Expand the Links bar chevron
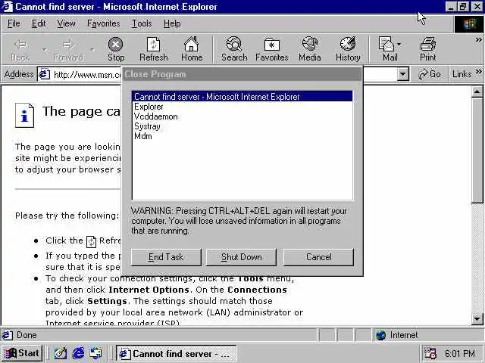 click(478, 72)
